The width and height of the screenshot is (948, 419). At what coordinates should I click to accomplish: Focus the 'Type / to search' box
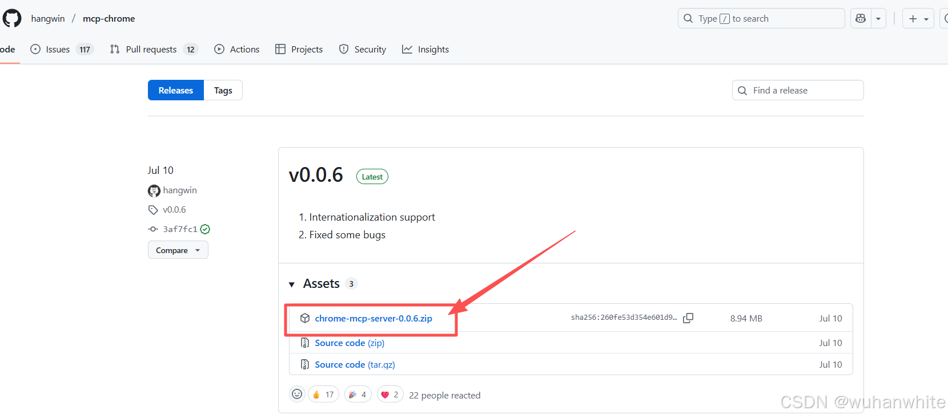click(761, 18)
